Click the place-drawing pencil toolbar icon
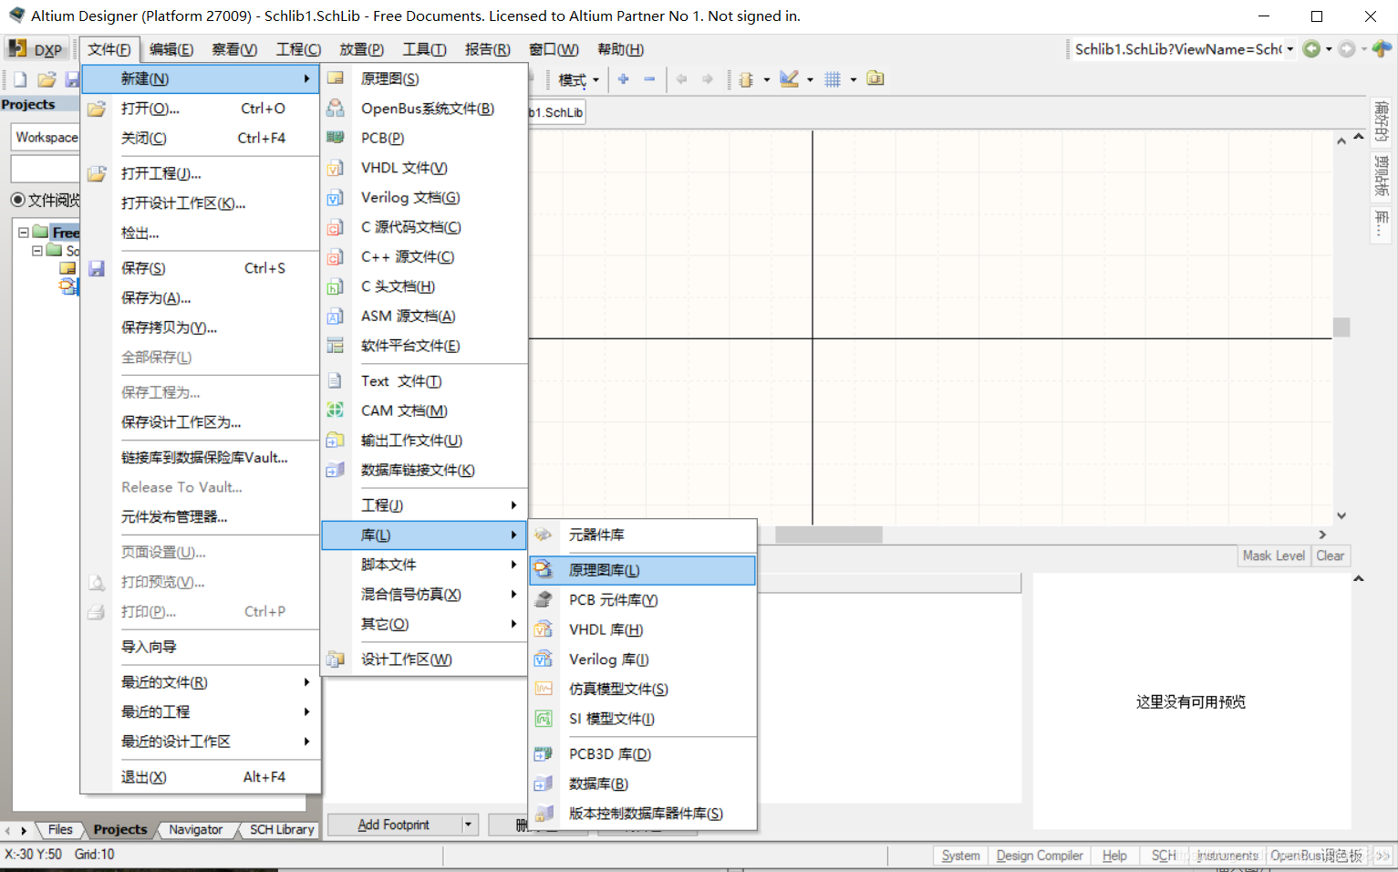 pyautogui.click(x=790, y=79)
